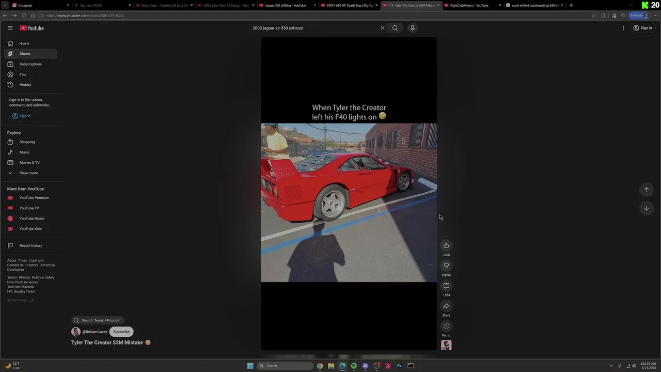Open Spotify from the taskbar

coord(354,366)
